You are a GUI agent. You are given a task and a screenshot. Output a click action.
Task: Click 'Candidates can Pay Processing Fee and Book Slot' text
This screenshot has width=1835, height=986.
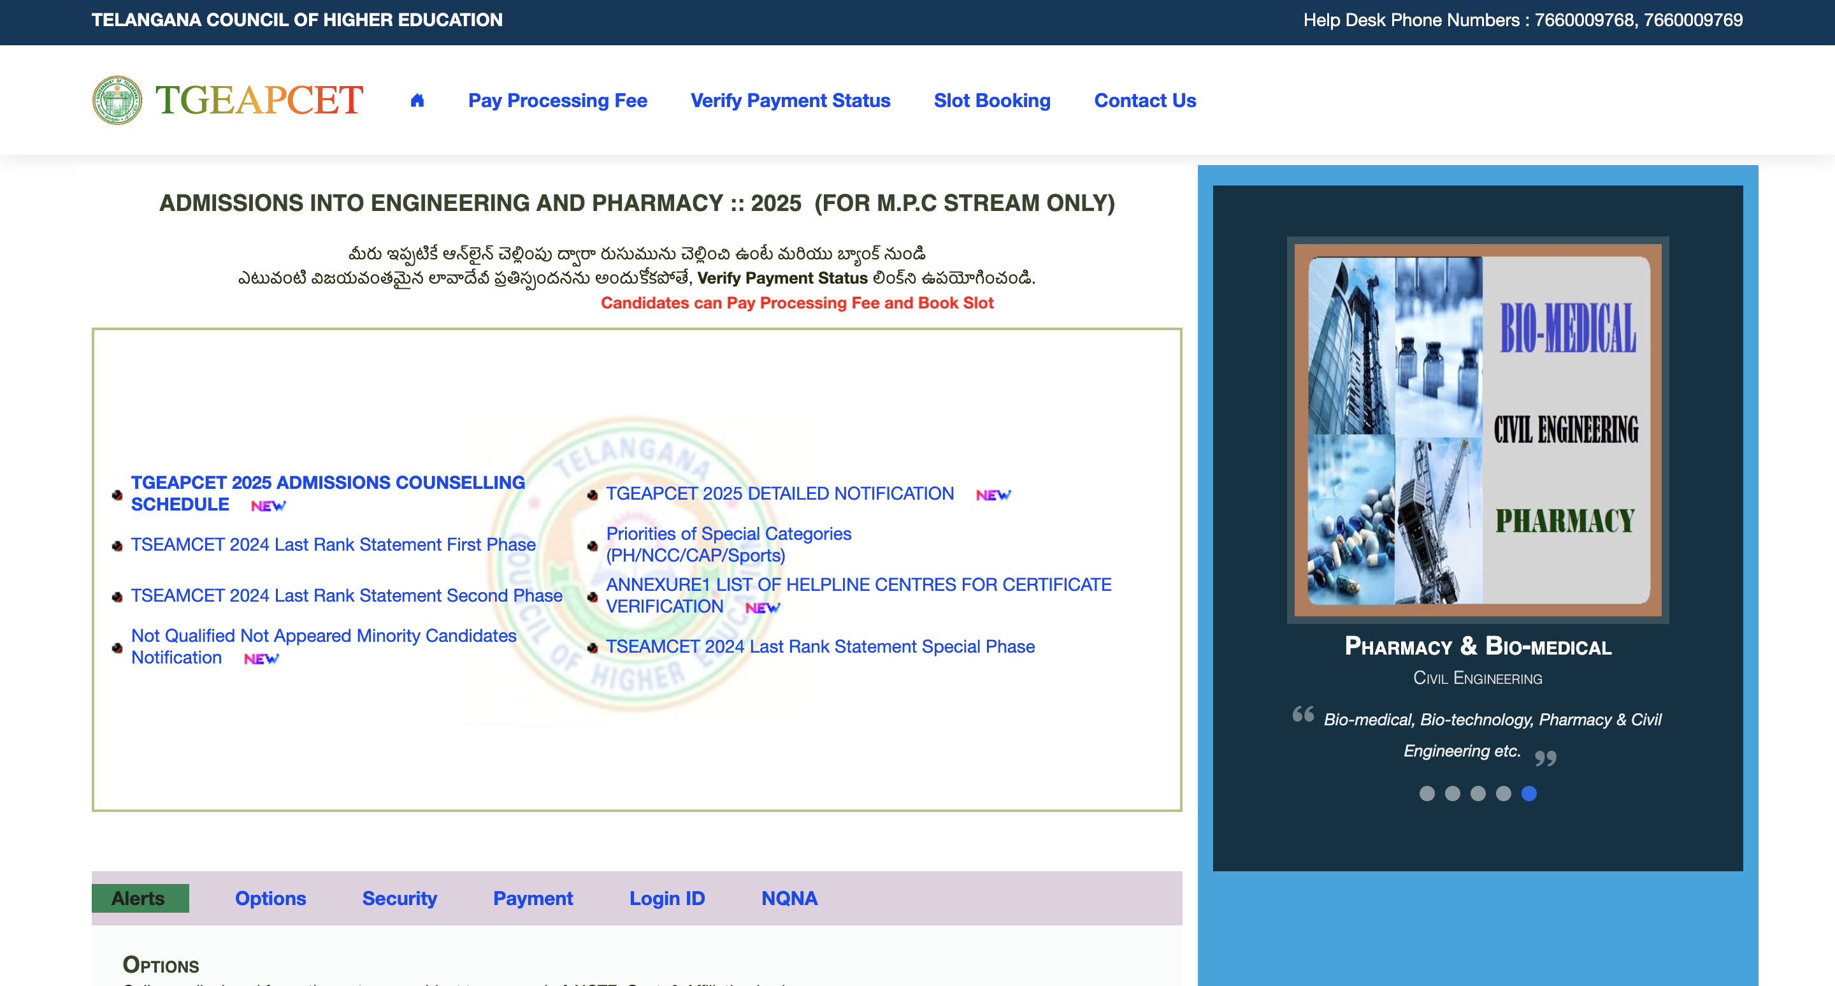tap(797, 303)
